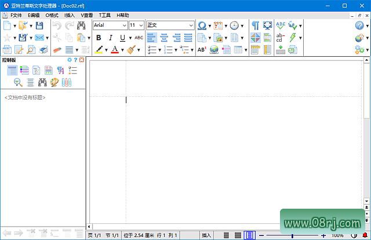
Task: Click the Control Board help question mark
Action: click(75, 60)
